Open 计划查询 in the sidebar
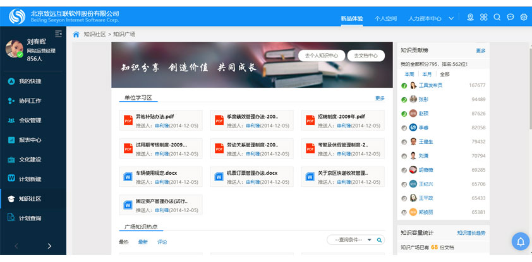 [30, 218]
